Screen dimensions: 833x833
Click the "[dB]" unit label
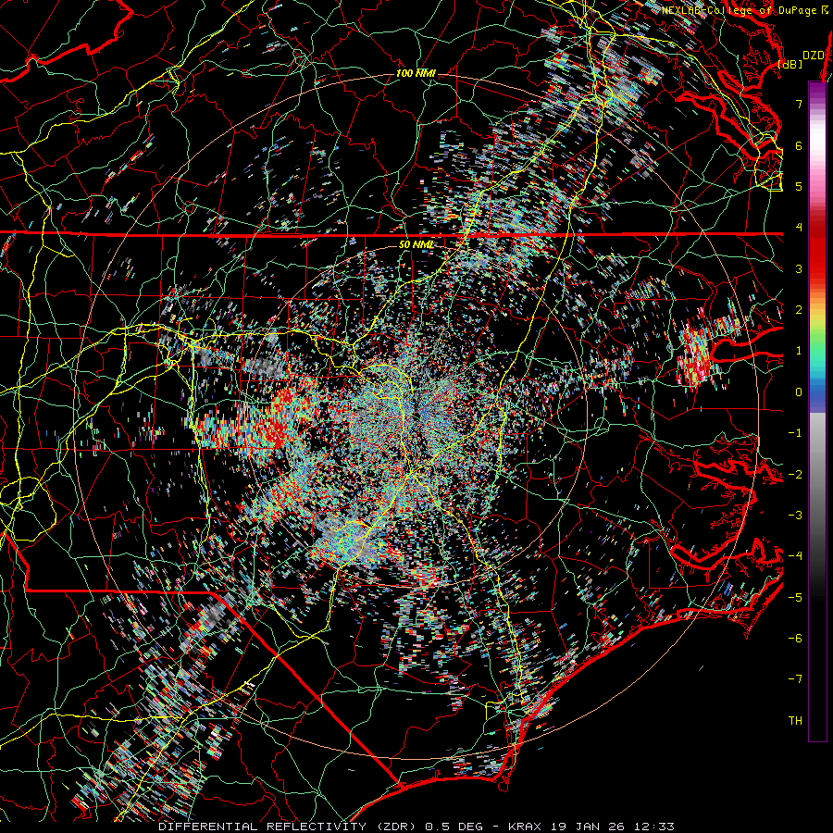pyautogui.click(x=790, y=65)
